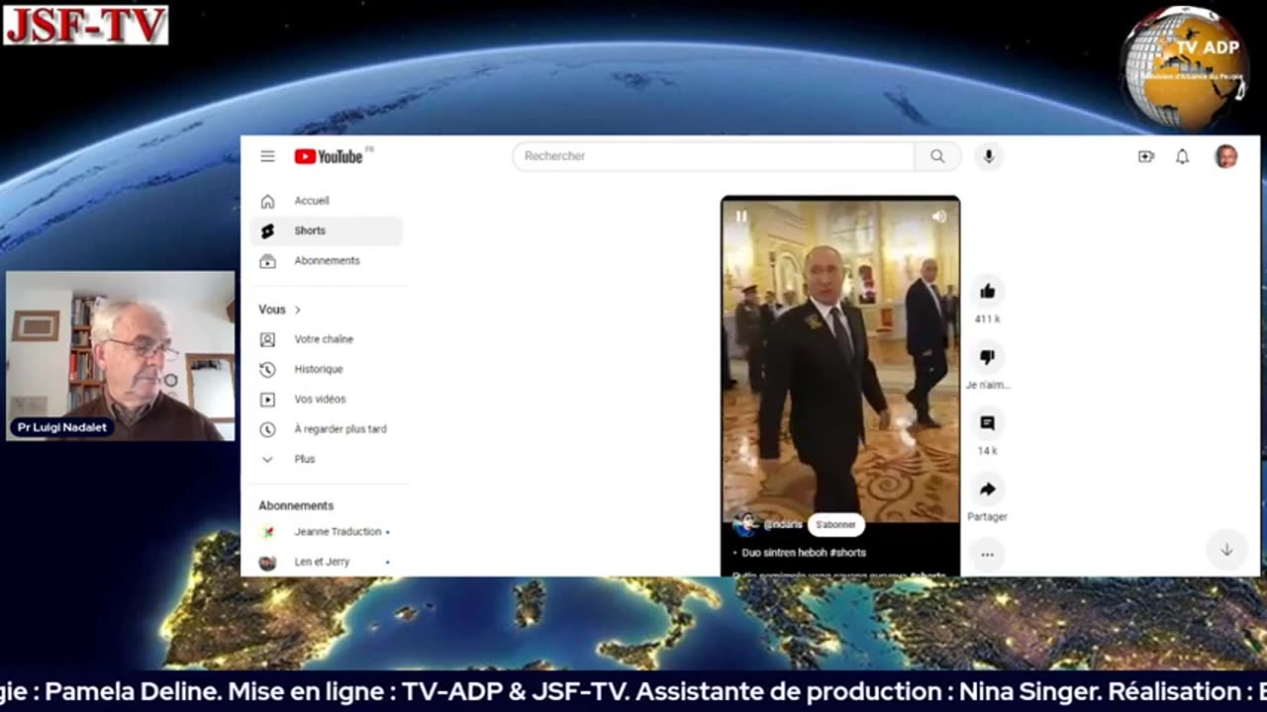Click the 411 k likes count
The width and height of the screenshot is (1267, 712).
(x=987, y=319)
